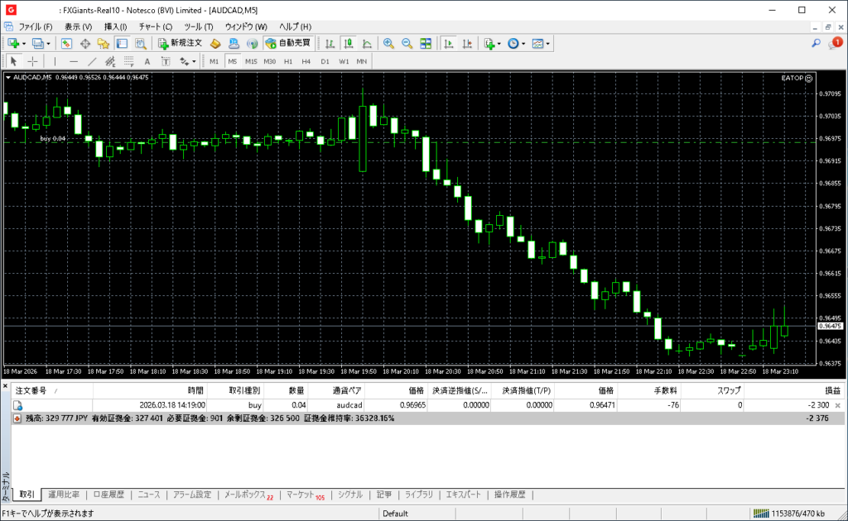Select the trendline drawing tool
848x521 pixels.
92,61
